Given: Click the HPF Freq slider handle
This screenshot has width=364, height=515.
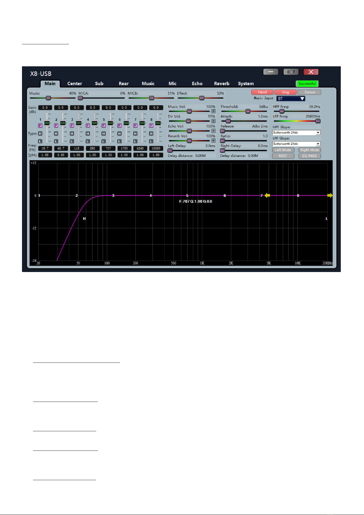Looking at the screenshot, I should click(282, 111).
